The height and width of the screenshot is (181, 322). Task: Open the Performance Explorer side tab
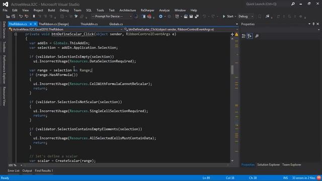tap(4, 69)
